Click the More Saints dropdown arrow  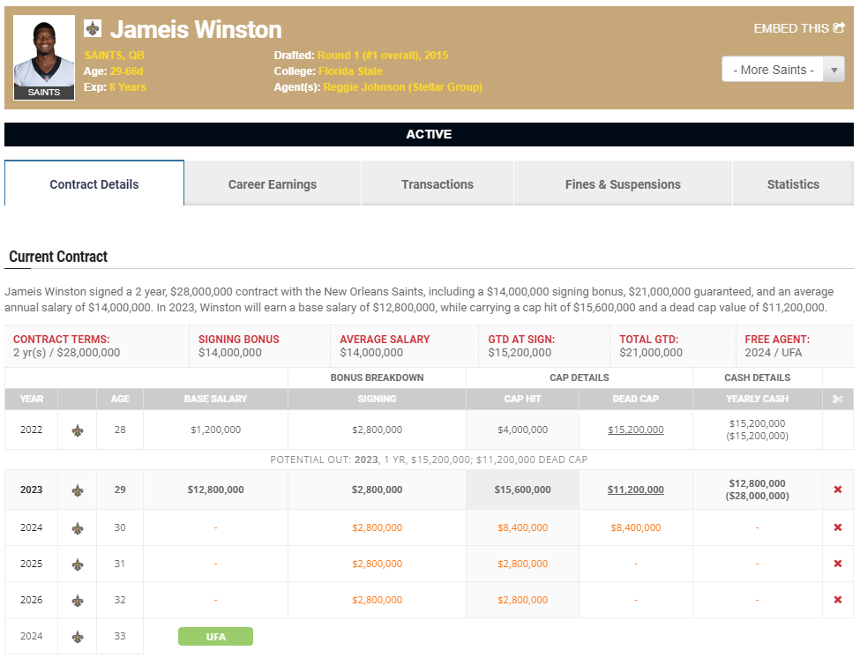coord(834,70)
